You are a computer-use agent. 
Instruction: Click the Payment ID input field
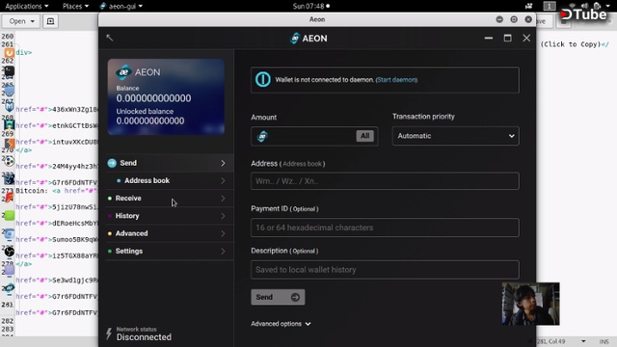click(385, 227)
